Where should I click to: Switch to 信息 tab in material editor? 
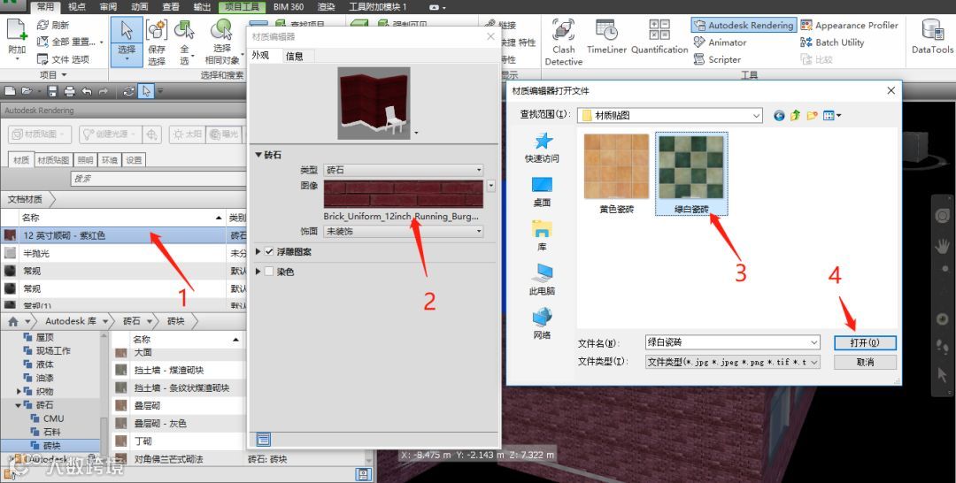295,56
